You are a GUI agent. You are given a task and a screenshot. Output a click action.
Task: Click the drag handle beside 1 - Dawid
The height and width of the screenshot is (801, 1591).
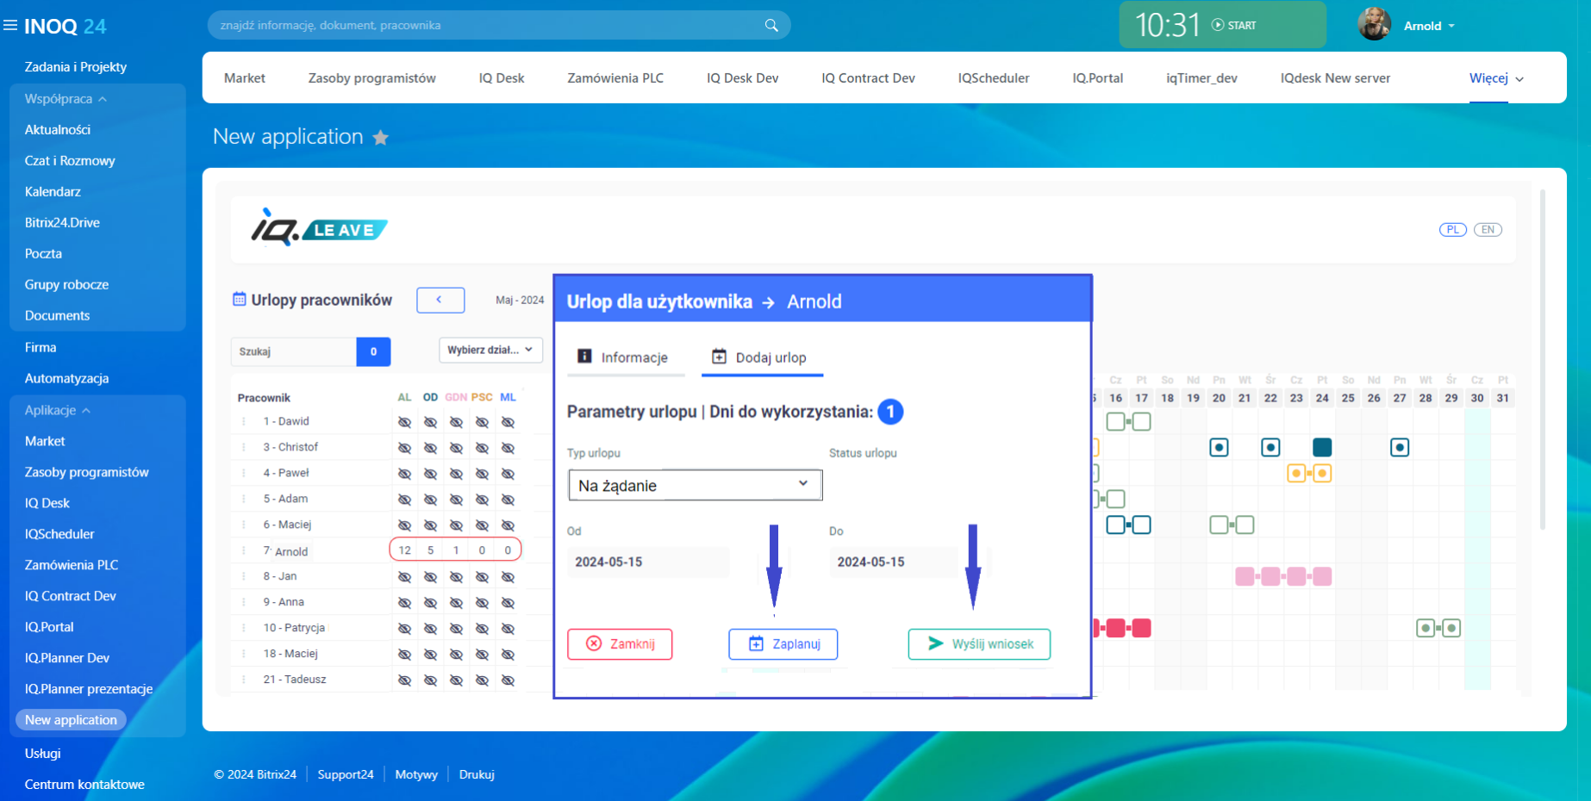point(244,422)
